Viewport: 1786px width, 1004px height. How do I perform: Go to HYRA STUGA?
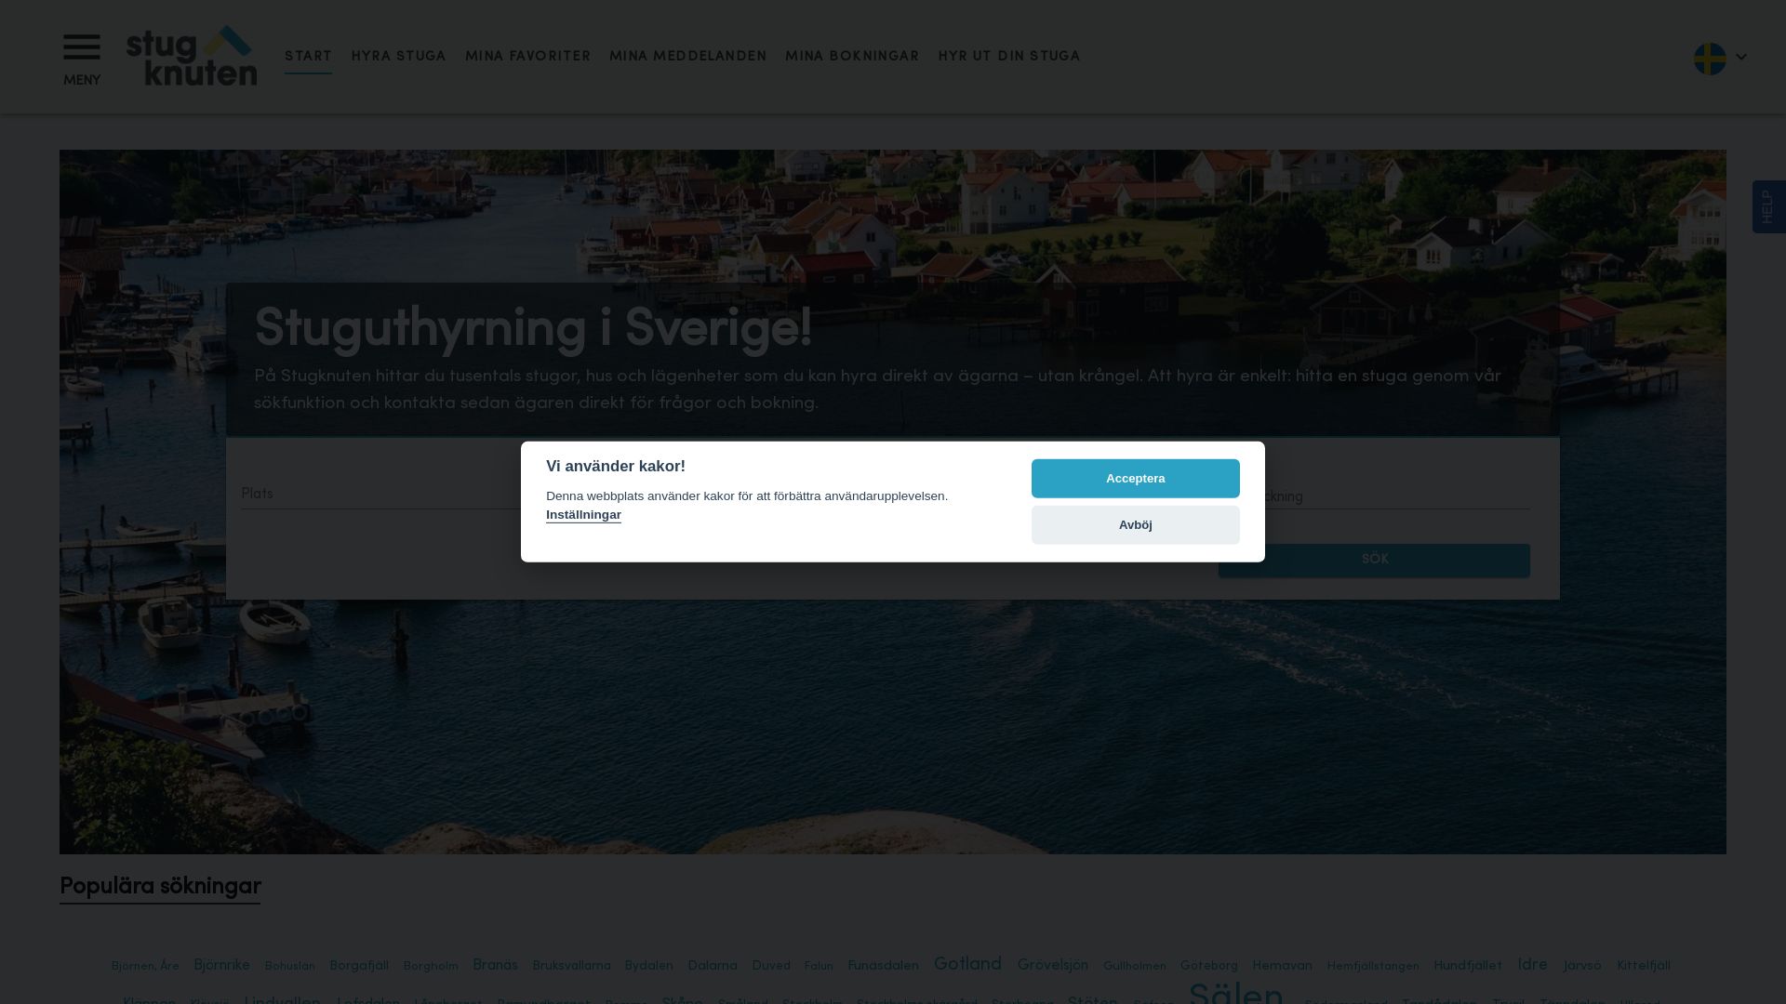click(398, 57)
